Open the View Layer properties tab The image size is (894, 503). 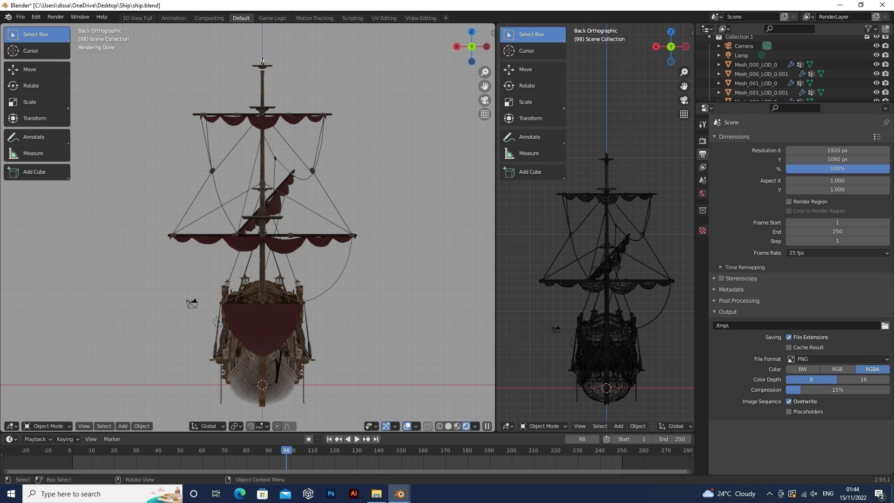[x=703, y=167]
